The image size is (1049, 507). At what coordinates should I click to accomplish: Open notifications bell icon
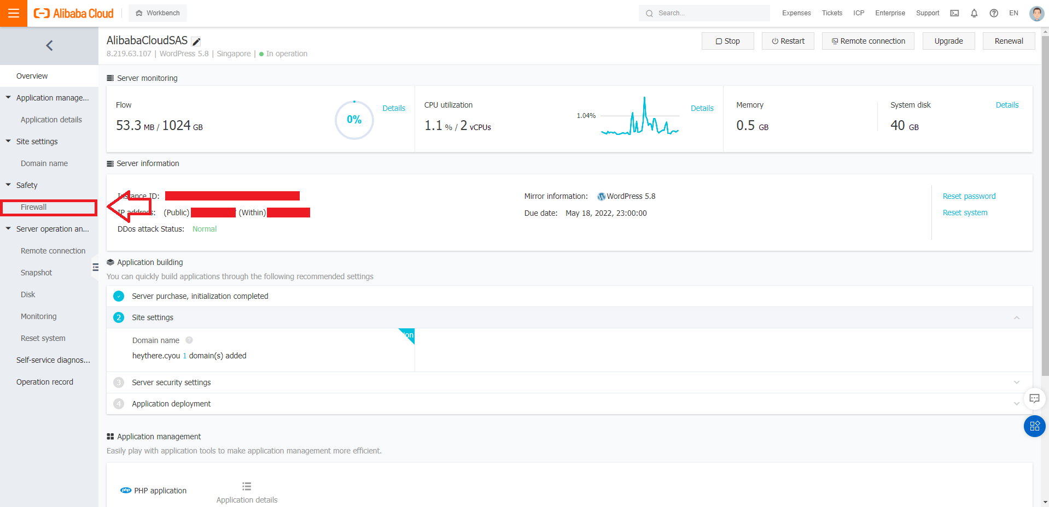[974, 13]
